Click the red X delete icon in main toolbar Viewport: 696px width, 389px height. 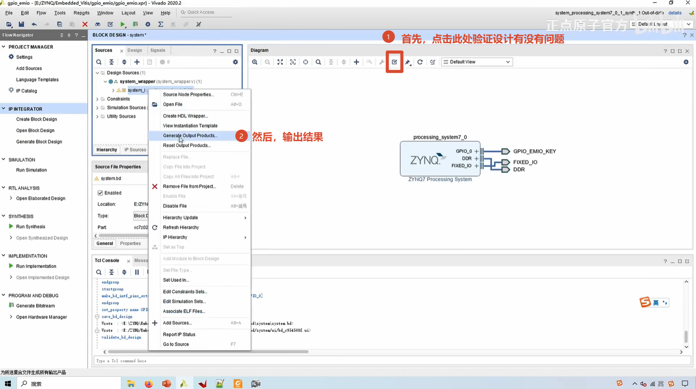[x=85, y=24]
